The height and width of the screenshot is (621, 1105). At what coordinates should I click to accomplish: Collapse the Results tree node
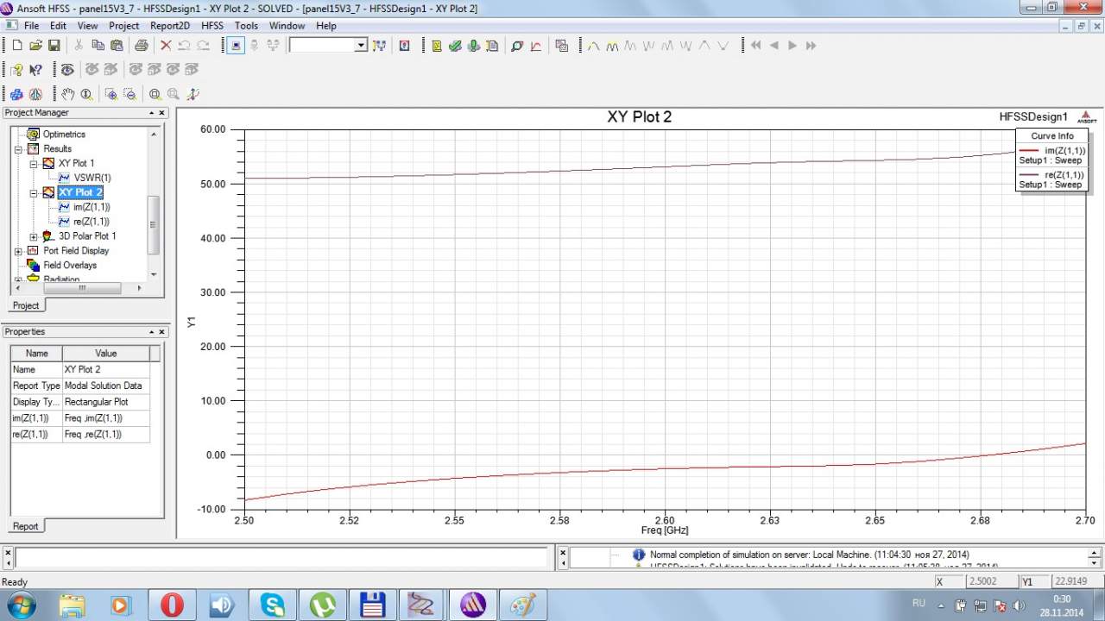coord(18,149)
